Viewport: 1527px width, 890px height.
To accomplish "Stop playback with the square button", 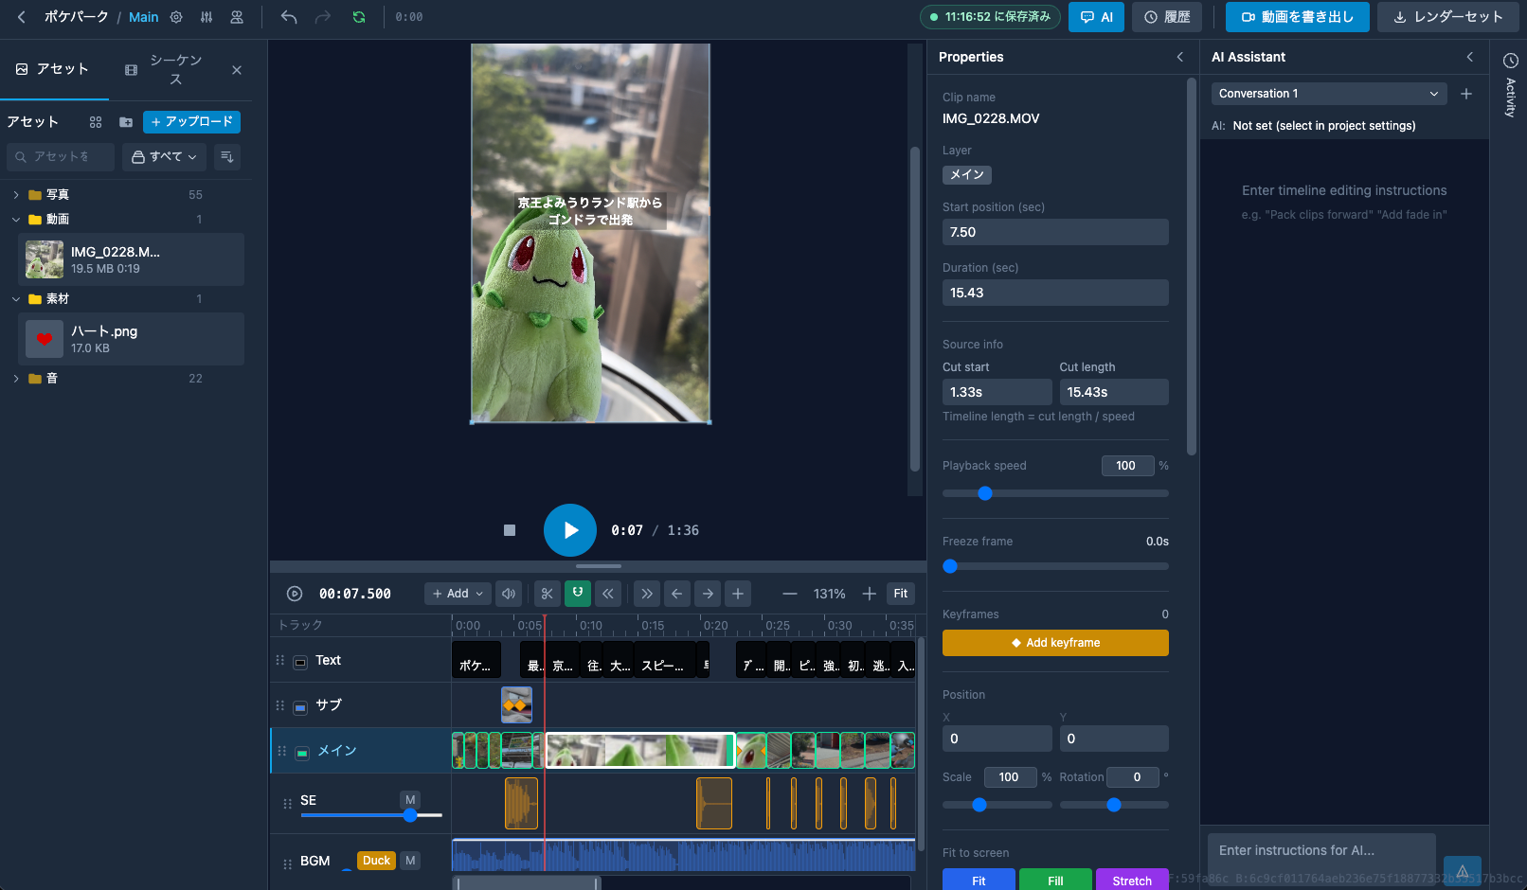I will 510,530.
